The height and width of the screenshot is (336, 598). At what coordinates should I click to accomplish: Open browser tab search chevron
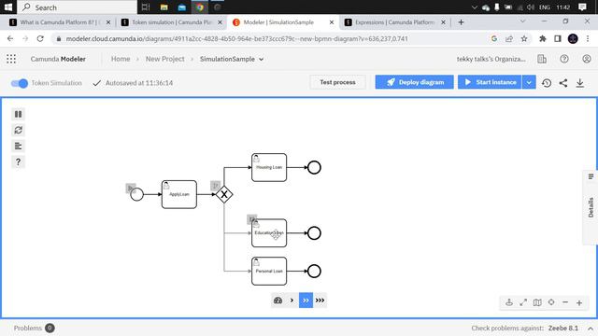click(x=523, y=21)
